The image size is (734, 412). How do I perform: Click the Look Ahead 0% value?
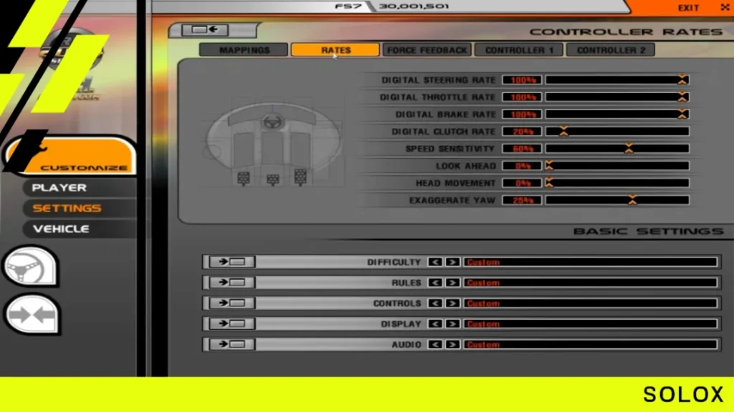(x=522, y=166)
